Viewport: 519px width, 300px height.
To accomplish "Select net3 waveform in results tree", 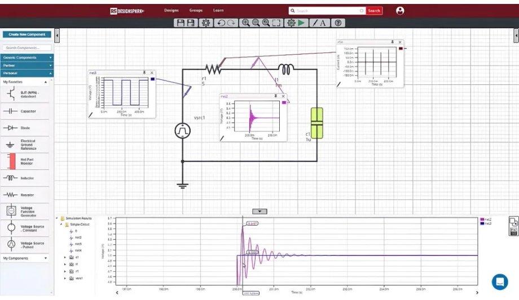I will (78, 244).
